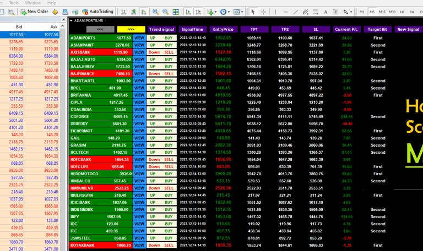Zoom in on the chart

pos(155,12)
